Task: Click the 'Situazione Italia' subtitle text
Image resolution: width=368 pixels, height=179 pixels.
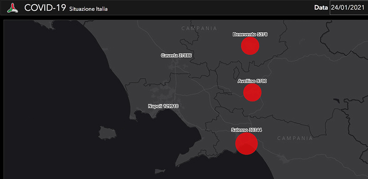Action: click(x=88, y=9)
